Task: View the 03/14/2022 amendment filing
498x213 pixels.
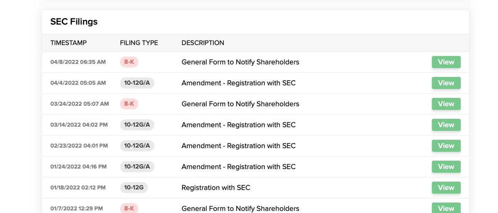Action: [446, 125]
